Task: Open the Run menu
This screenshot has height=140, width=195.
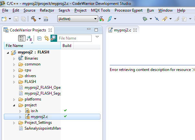Action: point(150,10)
